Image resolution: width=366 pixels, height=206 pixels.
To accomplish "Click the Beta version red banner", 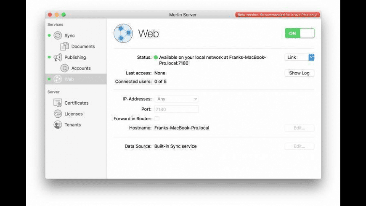I will coord(277,15).
